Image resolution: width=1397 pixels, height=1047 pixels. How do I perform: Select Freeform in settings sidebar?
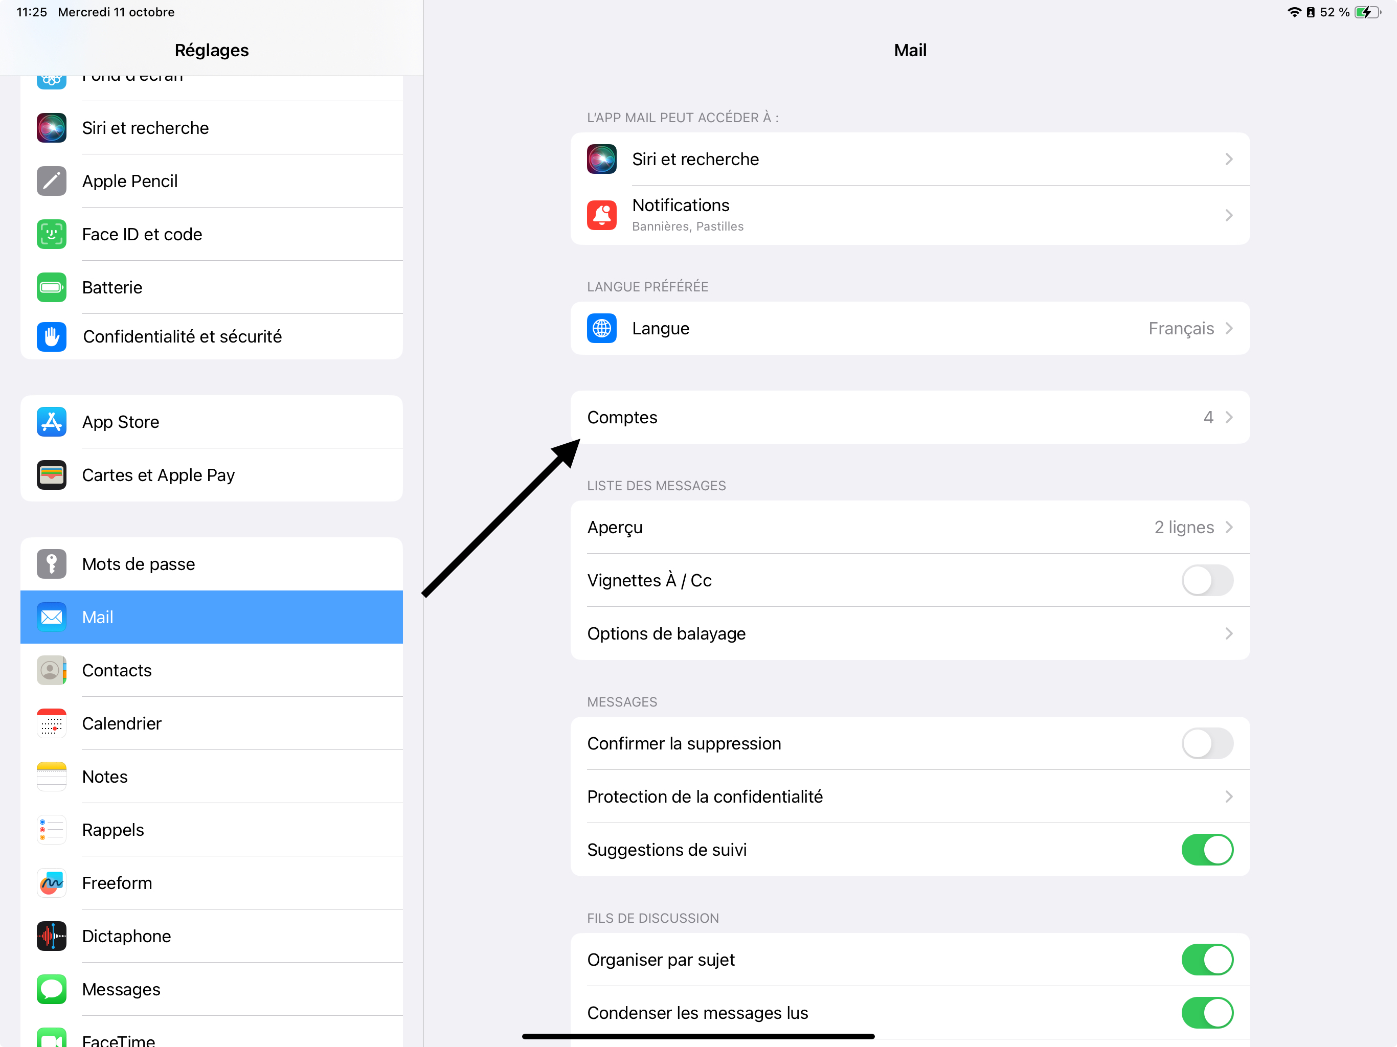212,883
